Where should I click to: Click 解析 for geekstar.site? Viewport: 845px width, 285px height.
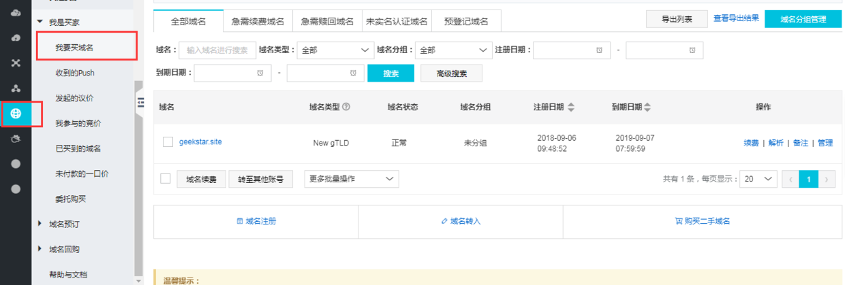click(775, 143)
